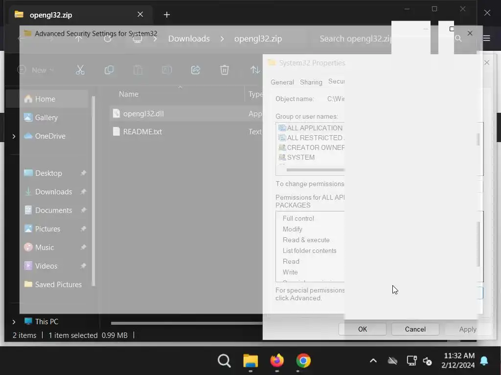Click the Up arrow navigation icon

click(79, 39)
